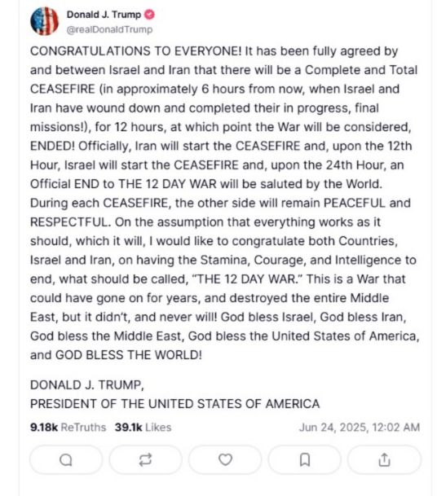Click the Jun 24, 2025 timestamp
The height and width of the screenshot is (496, 437).
pyautogui.click(x=360, y=428)
